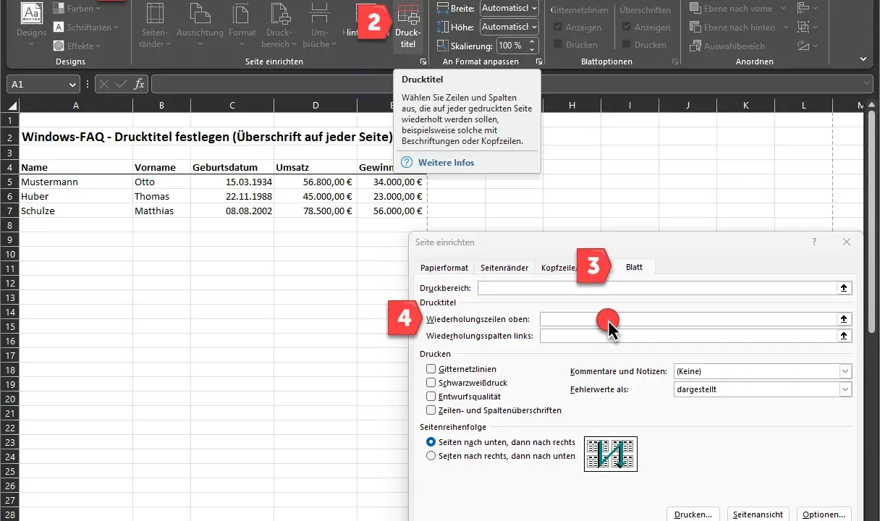The image size is (880, 521).
Task: Enable the Gitternetzlinien checkbox in dialog
Action: (x=431, y=369)
